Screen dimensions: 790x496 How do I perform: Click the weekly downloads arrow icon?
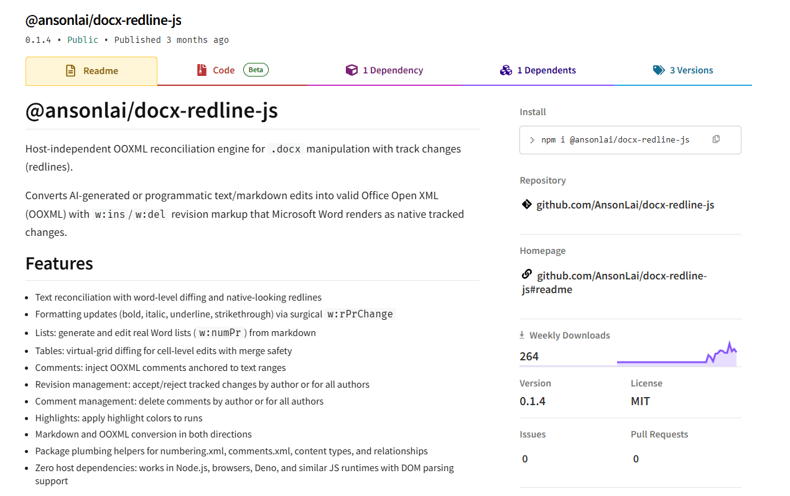[x=523, y=335]
